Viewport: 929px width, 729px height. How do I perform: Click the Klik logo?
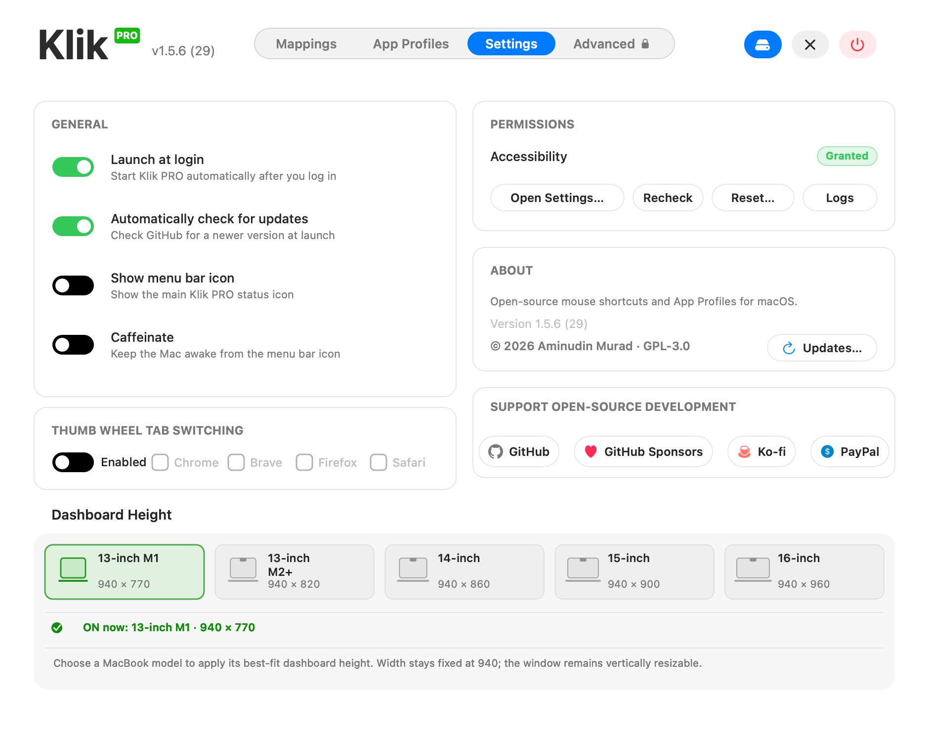pos(73,45)
